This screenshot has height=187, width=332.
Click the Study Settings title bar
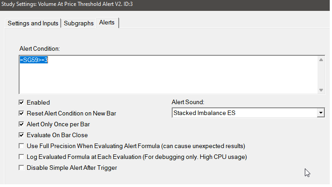[x=165, y=5]
